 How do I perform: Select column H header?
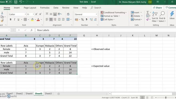point(97,35)
